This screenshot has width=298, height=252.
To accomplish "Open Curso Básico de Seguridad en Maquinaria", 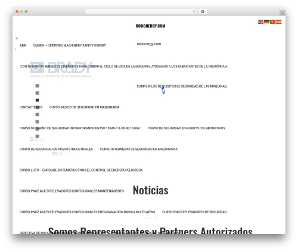I will [x=84, y=107].
